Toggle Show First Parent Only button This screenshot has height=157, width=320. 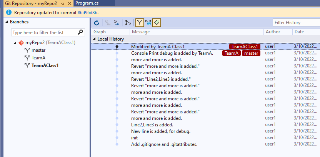click(x=139, y=23)
